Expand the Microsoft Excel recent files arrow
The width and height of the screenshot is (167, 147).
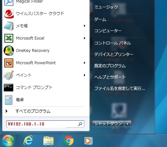point(85,38)
